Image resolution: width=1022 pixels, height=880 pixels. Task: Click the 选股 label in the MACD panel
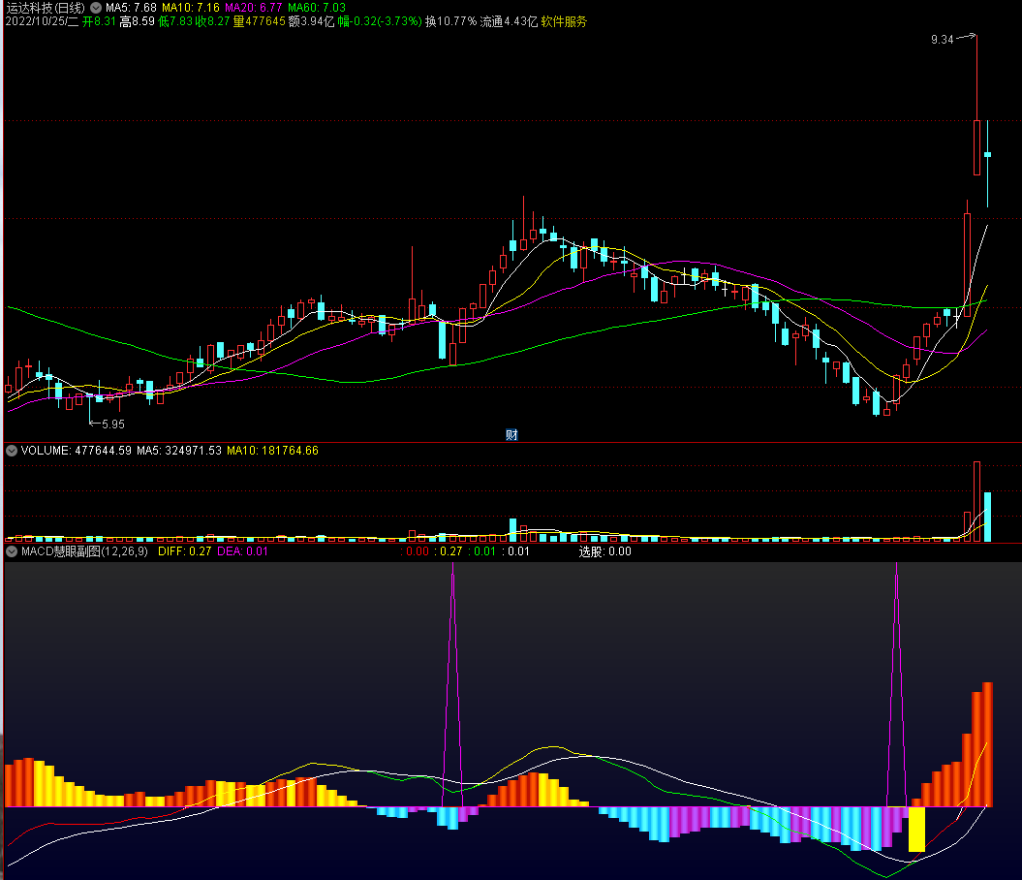(604, 551)
